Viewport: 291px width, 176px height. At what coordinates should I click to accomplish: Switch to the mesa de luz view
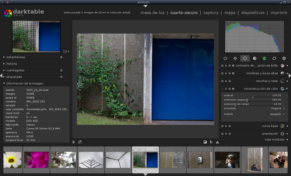152,12
